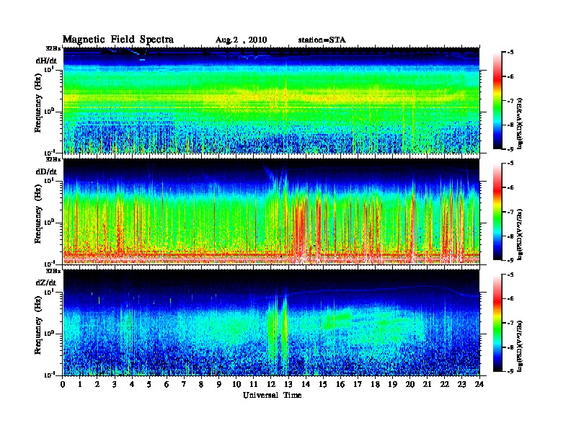
Task: Click the 10^0 frequency tick of the dH/dt panel
Action: tap(48, 111)
